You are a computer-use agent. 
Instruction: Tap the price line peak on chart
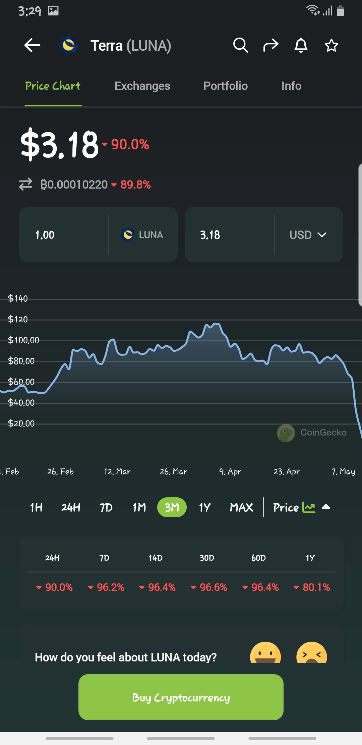click(x=216, y=324)
